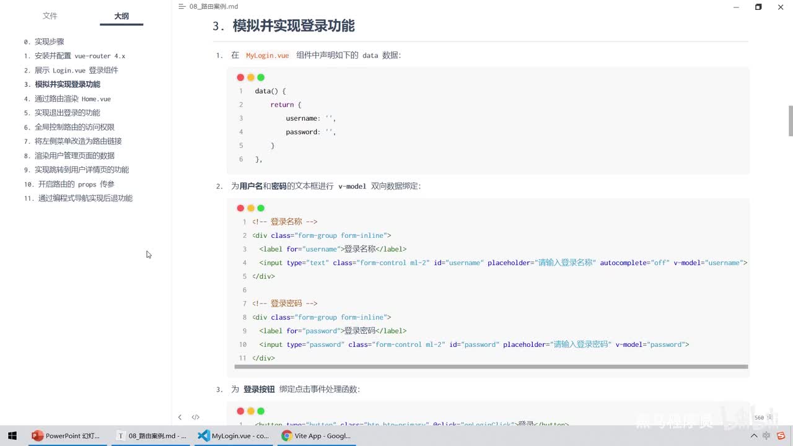Click the green dot of the v-model code block
Image resolution: width=793 pixels, height=446 pixels.
point(261,208)
